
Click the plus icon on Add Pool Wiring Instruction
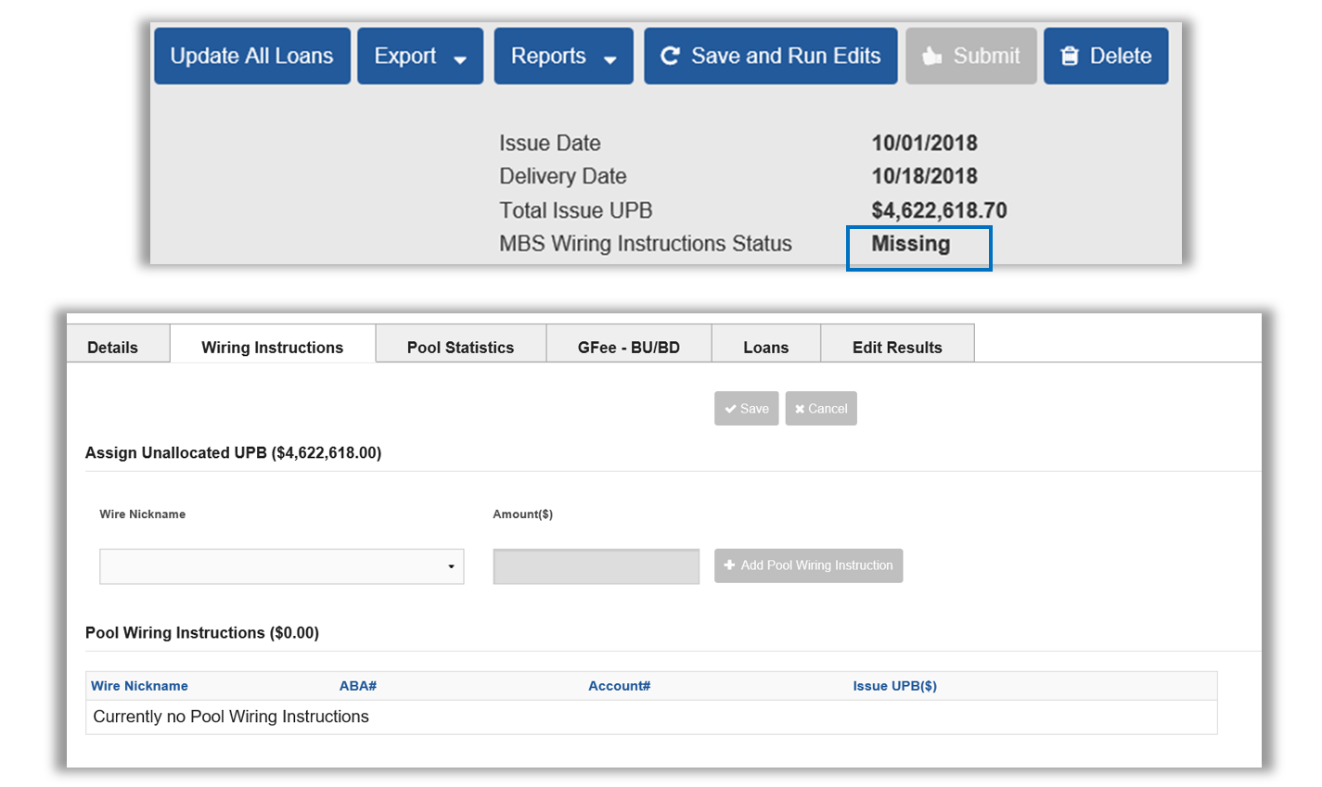(x=729, y=565)
